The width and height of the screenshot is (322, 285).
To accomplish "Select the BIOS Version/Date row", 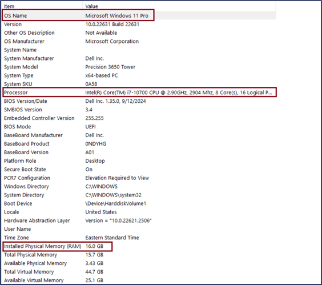I will click(x=139, y=101).
